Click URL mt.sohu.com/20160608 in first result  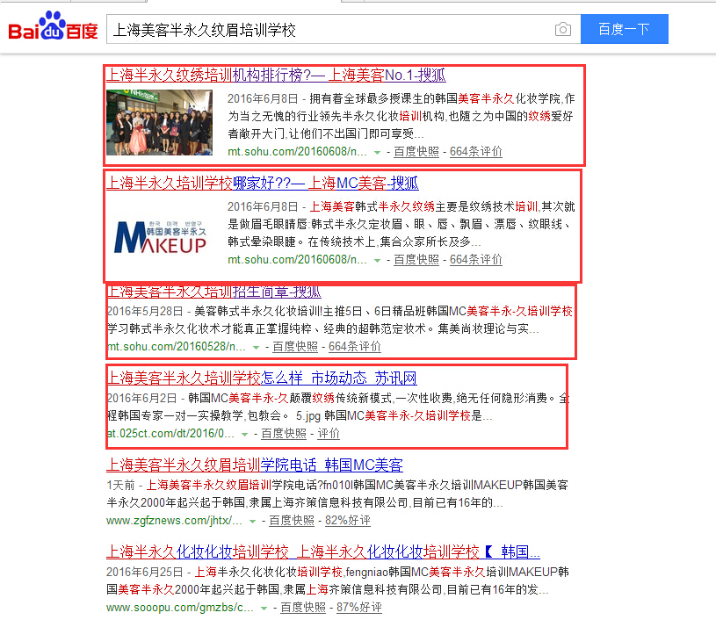pos(297,152)
